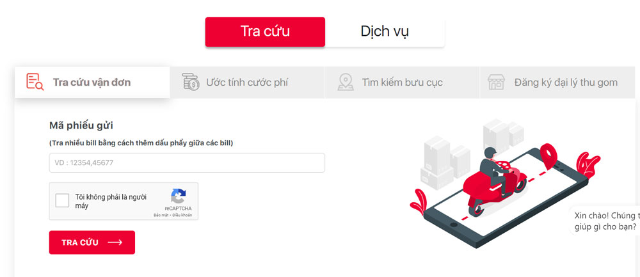The height and width of the screenshot is (277, 640).
Task: Click the coins icon for Ước tính cước phí
Action: pos(191,82)
